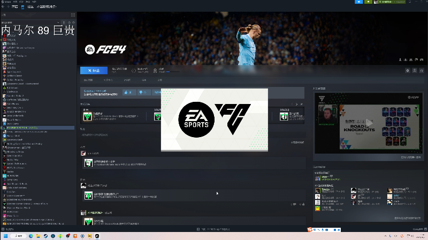Screen dimensions: 428x240
Task: Stop the running EA SPORTS FC 24 game
Action: [x=94, y=70]
